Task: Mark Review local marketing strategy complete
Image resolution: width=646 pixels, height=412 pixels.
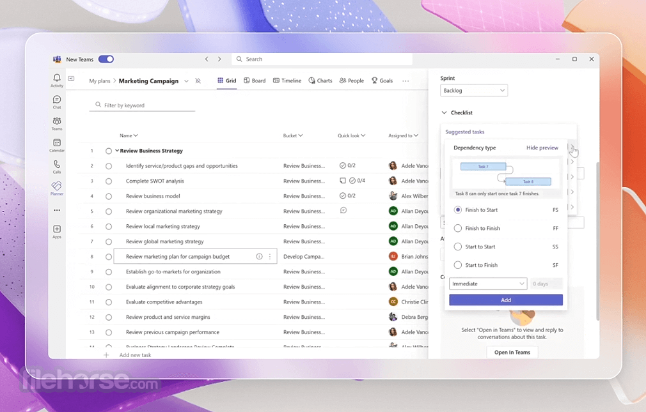Action: point(109,226)
